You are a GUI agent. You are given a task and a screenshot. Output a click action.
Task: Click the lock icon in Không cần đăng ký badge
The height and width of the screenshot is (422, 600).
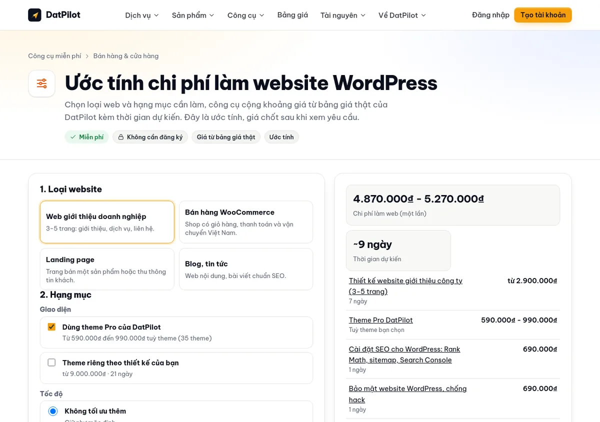(x=120, y=137)
